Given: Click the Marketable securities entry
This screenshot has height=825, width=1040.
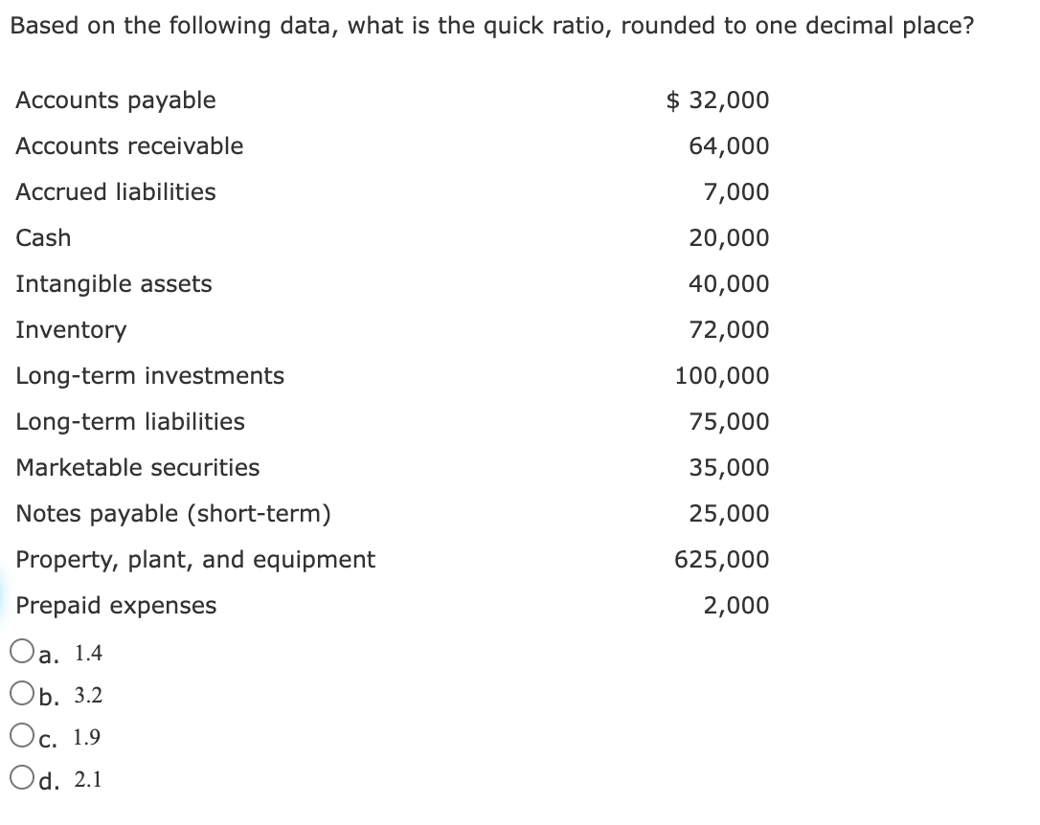Looking at the screenshot, I should (137, 468).
